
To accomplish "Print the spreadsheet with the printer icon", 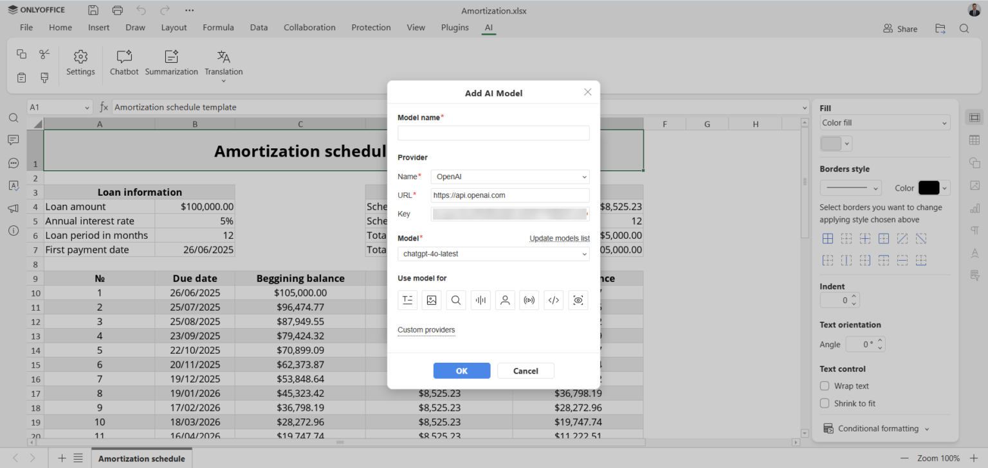I will point(117,10).
